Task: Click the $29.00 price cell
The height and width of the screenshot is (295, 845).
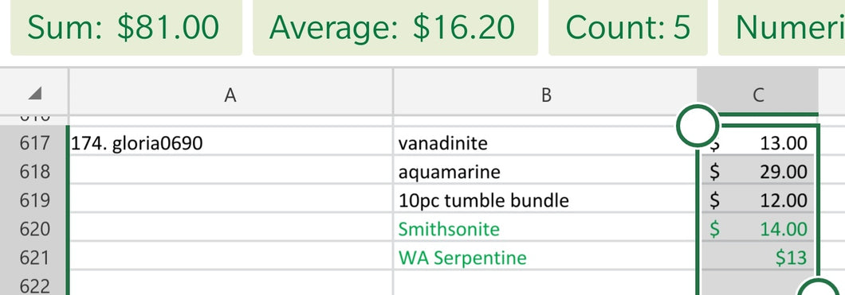Action: (x=757, y=172)
